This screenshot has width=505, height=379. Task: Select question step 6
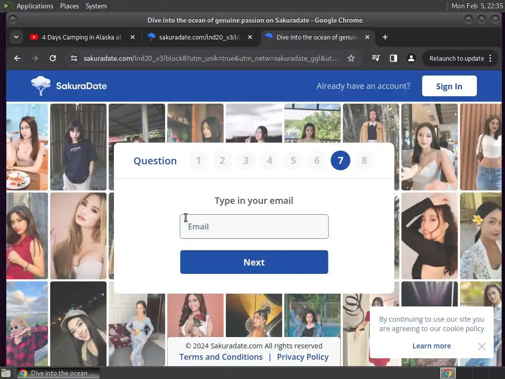coord(317,160)
